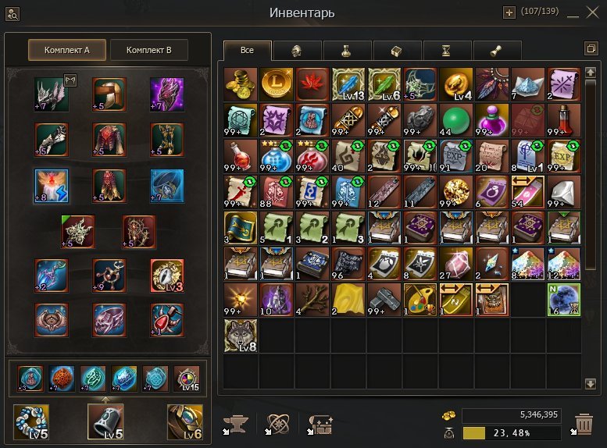Select the green orb with count 44

click(455, 120)
